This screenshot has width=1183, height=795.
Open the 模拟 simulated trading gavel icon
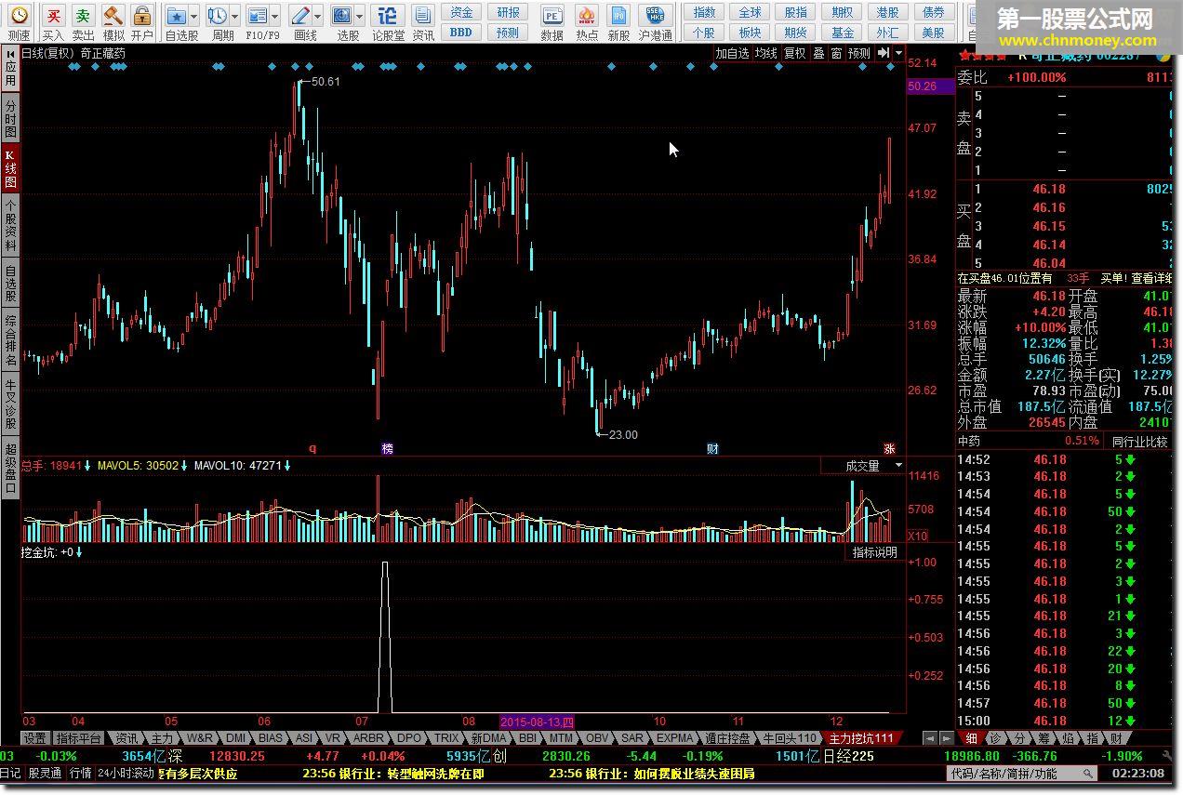point(113,16)
